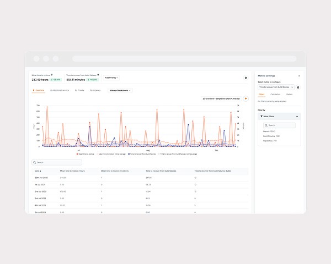This screenshot has height=264, width=331.
Task: Collapse the More filters section chevron
Action: (297, 117)
